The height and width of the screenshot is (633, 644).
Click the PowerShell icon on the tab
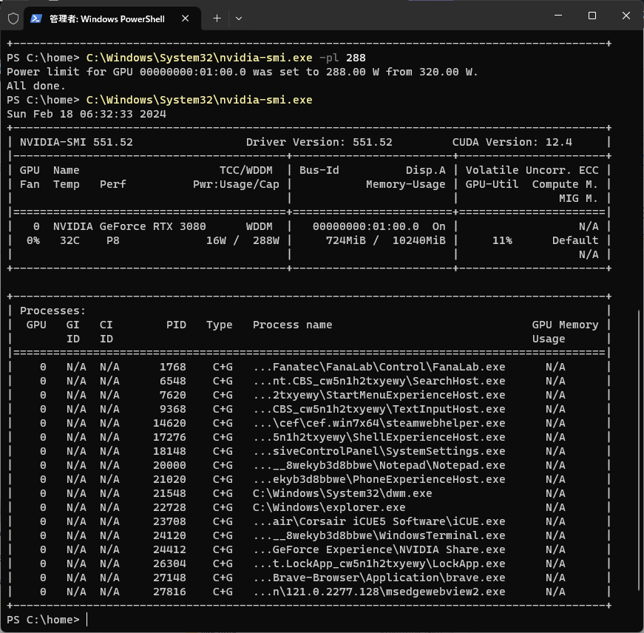pyautogui.click(x=36, y=18)
